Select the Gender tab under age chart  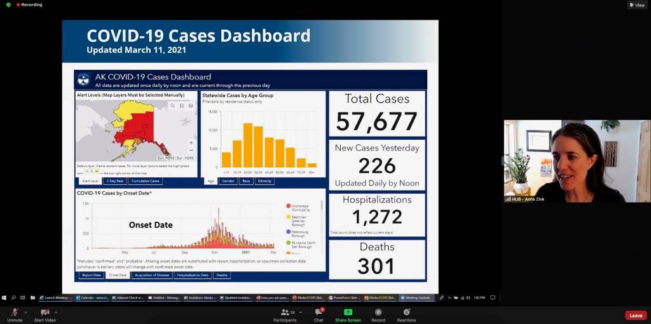[228, 181]
